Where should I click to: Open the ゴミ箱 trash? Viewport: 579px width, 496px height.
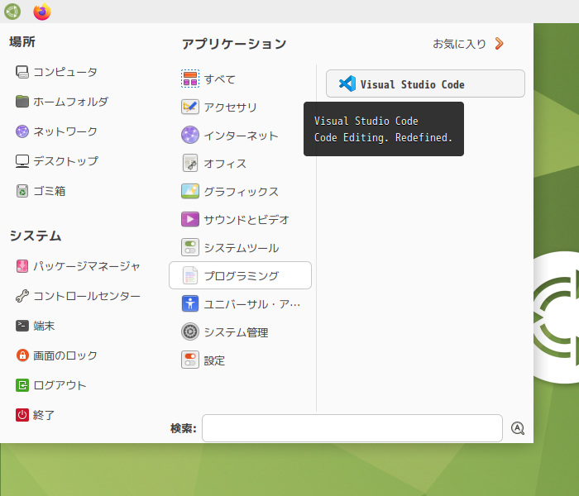(x=41, y=191)
